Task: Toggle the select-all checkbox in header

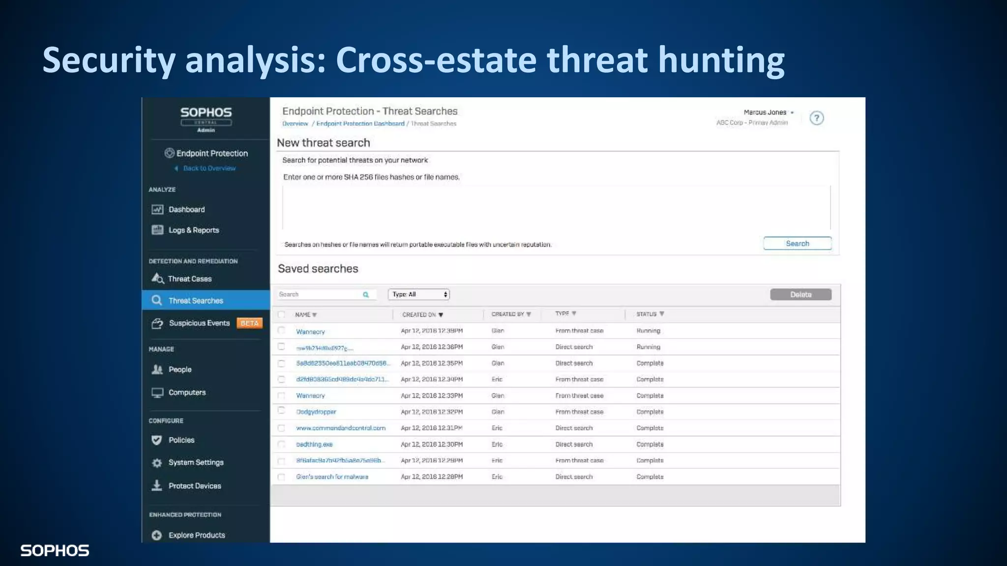Action: 281,314
